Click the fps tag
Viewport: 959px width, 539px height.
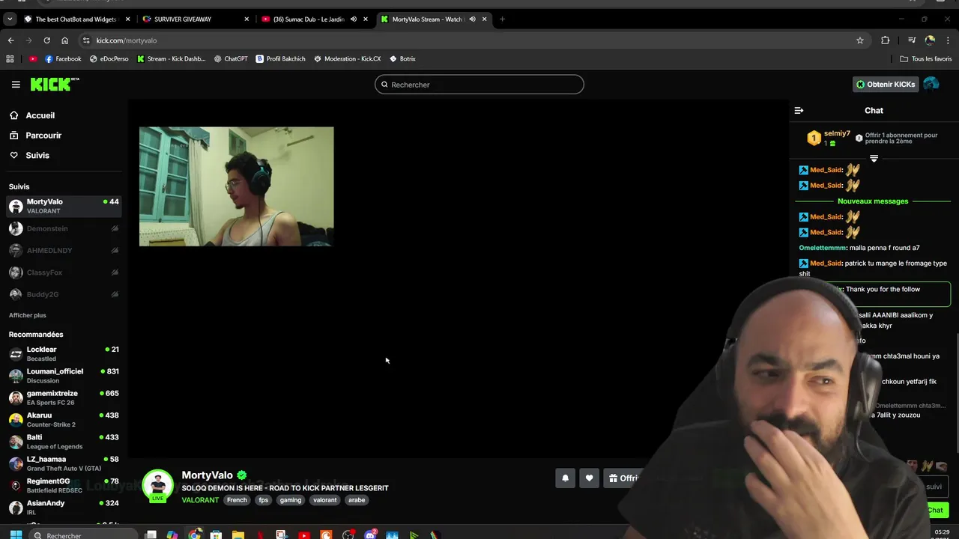click(x=263, y=500)
